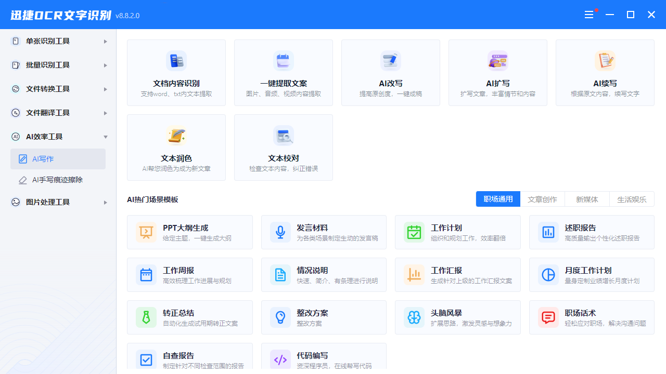Click the 述职报告 chart icon
This screenshot has height=374, width=666.
[x=548, y=232]
